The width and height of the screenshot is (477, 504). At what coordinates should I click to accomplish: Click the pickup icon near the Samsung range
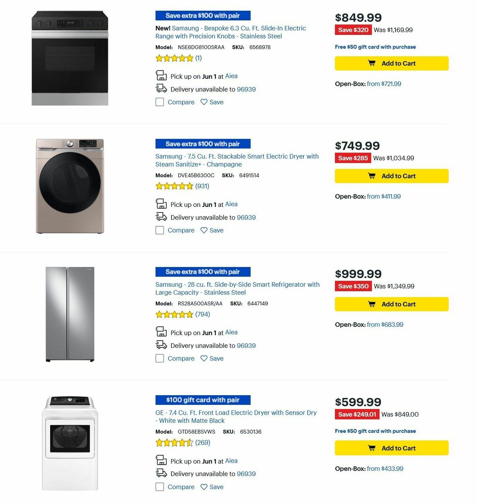pyautogui.click(x=161, y=75)
